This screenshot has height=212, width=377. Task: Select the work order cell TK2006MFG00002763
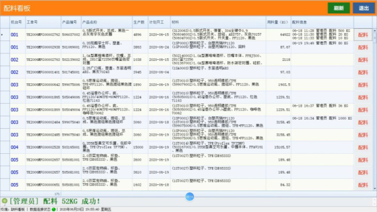(x=43, y=60)
